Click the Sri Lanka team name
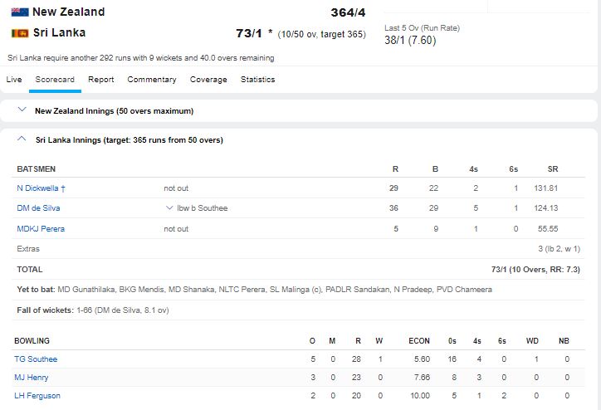This screenshot has height=410, width=601. (x=59, y=33)
